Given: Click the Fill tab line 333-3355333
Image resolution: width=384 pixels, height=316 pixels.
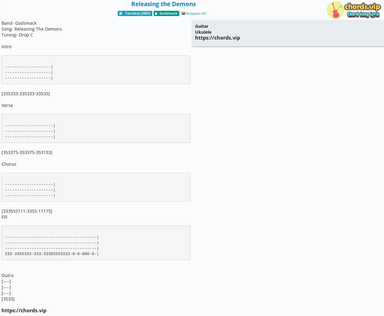Looking at the screenshot, I should pyautogui.click(x=52, y=254).
